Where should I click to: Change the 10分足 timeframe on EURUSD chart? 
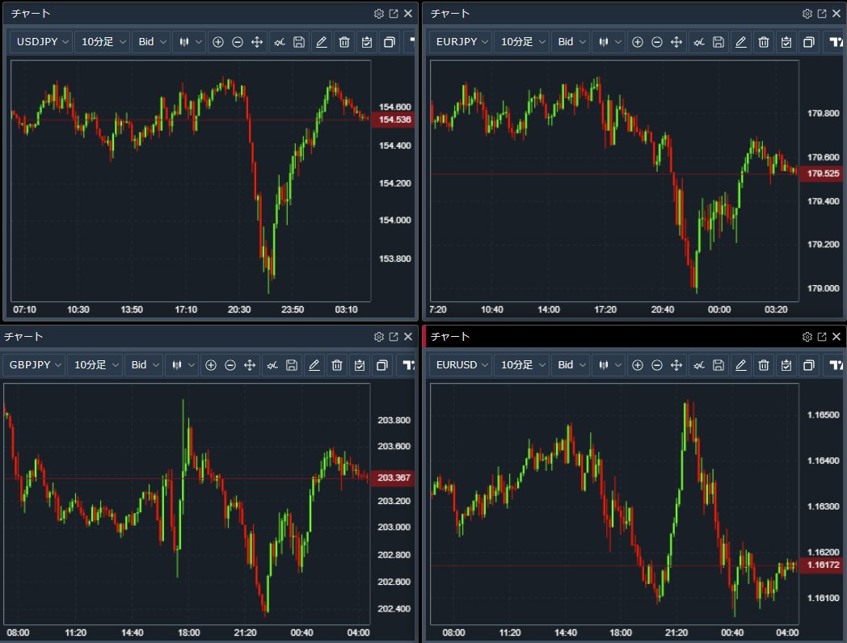tap(522, 365)
